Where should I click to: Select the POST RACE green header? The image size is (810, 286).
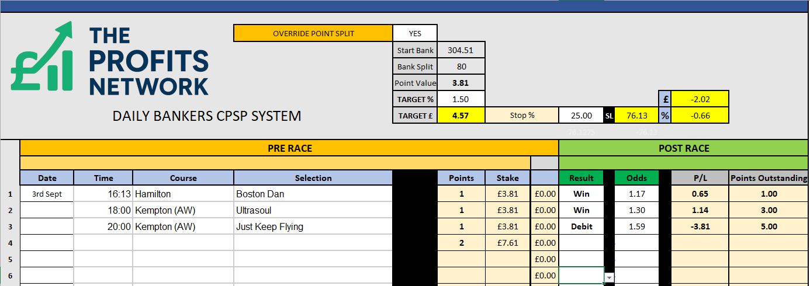(x=683, y=148)
